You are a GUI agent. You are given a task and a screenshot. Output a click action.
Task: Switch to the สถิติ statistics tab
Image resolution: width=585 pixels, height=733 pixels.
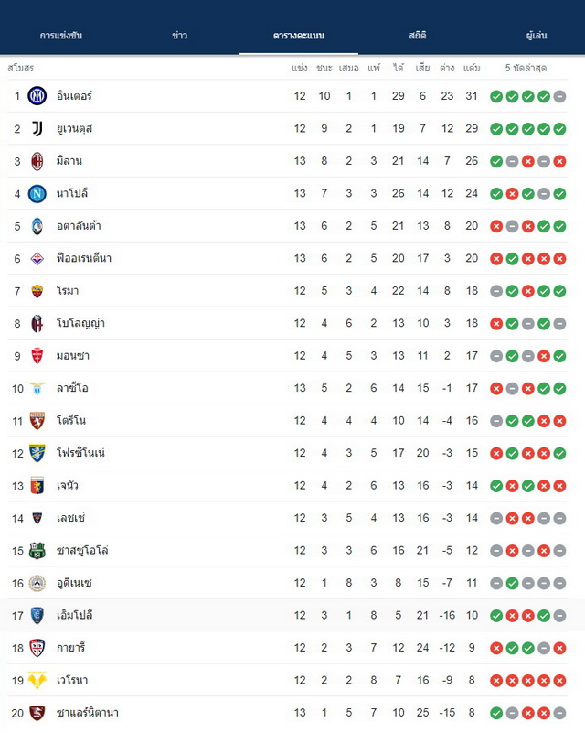(x=418, y=36)
